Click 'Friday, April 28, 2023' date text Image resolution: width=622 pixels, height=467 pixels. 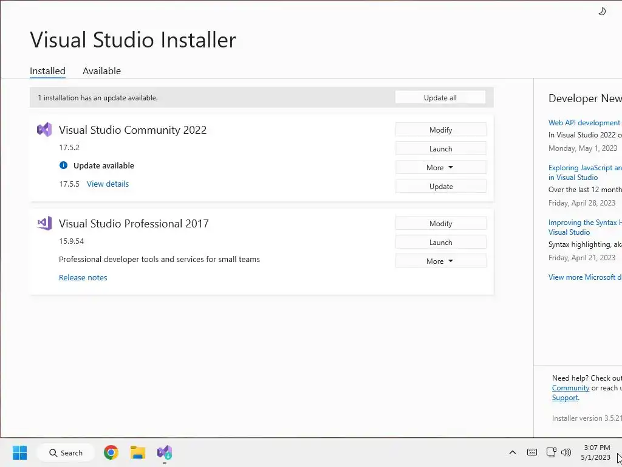pyautogui.click(x=582, y=203)
